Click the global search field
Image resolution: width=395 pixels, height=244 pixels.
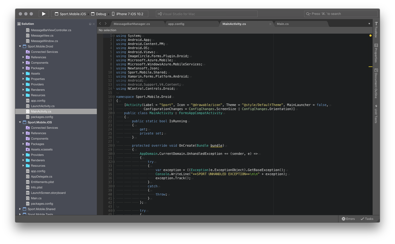pyautogui.click(x=340, y=14)
